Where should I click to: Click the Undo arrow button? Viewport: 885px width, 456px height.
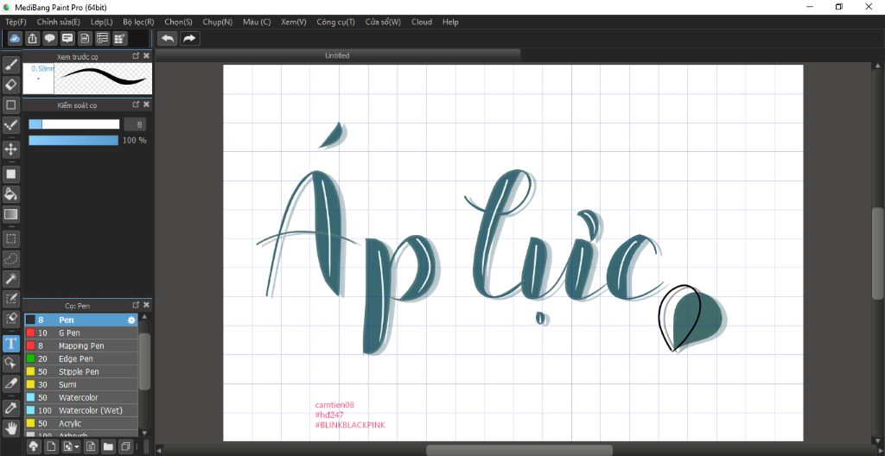tap(168, 38)
